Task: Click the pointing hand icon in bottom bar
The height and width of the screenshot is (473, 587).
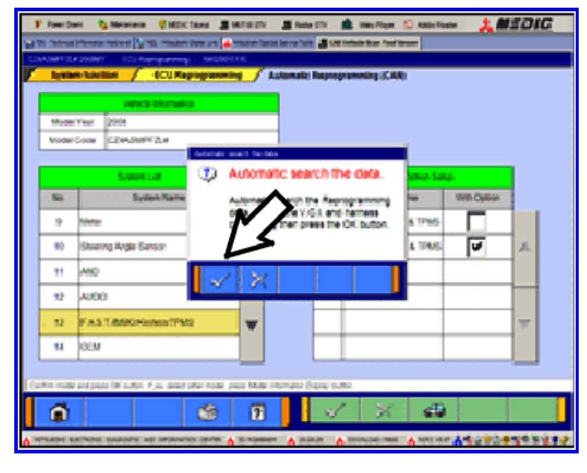Action: [207, 410]
